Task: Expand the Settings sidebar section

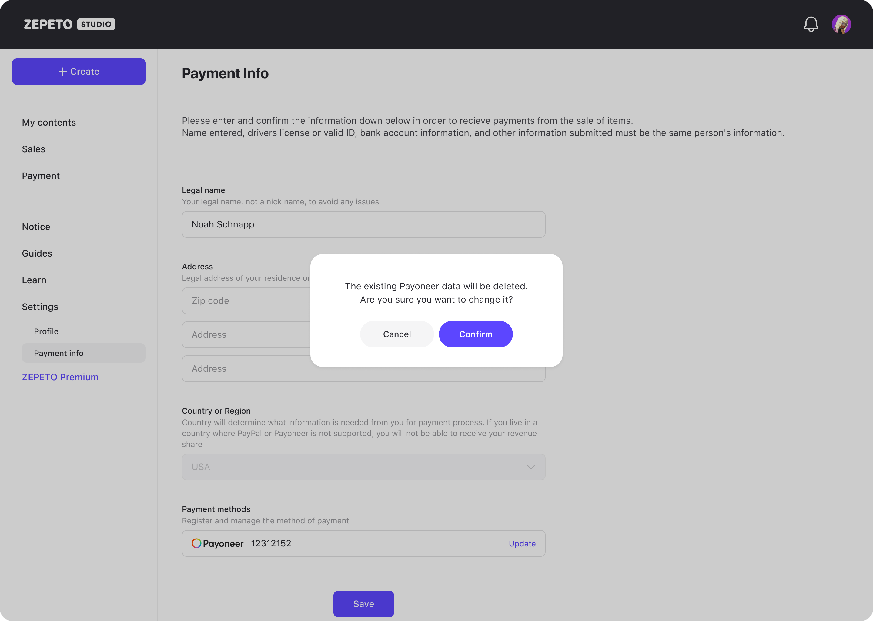Action: tap(40, 307)
